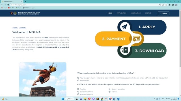The height and width of the screenshot is (101, 181).
Task: Go to the PROFILE page
Action: (x=148, y=13)
